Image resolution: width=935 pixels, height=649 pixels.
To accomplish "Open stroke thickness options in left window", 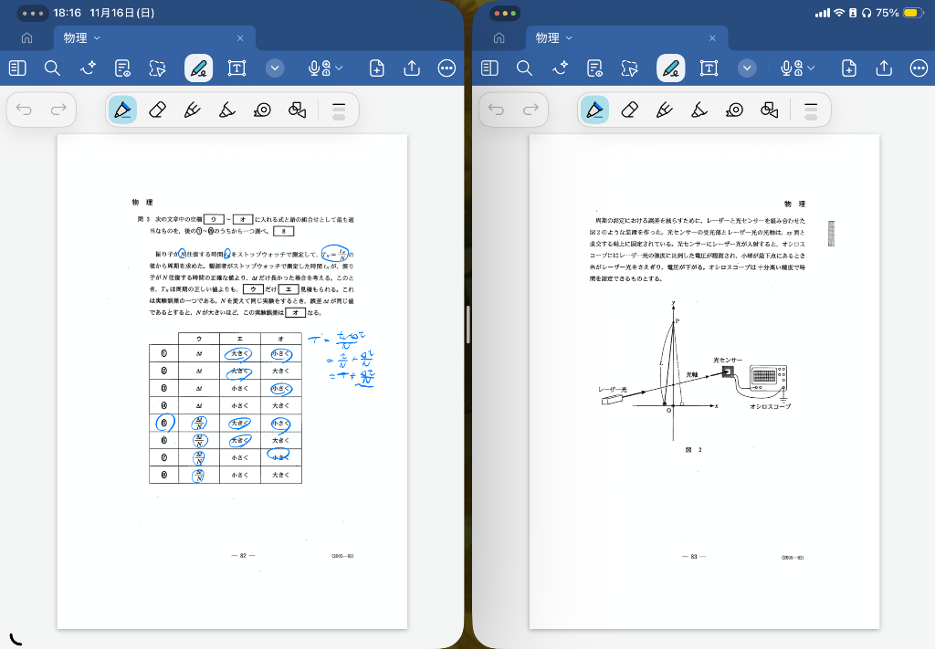I will point(338,110).
